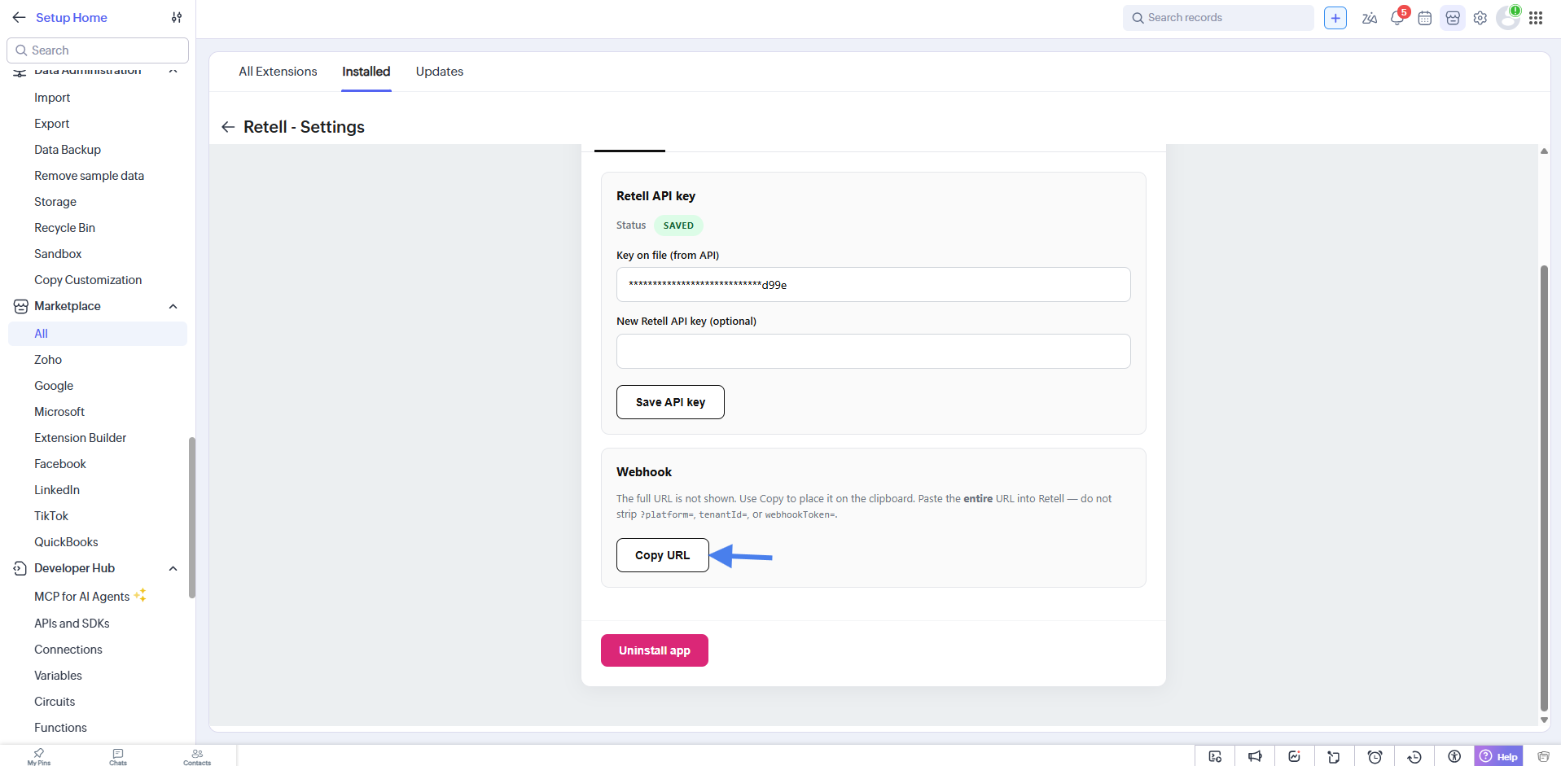Image resolution: width=1561 pixels, height=766 pixels.
Task: Select All under Marketplace
Action: tap(98, 334)
